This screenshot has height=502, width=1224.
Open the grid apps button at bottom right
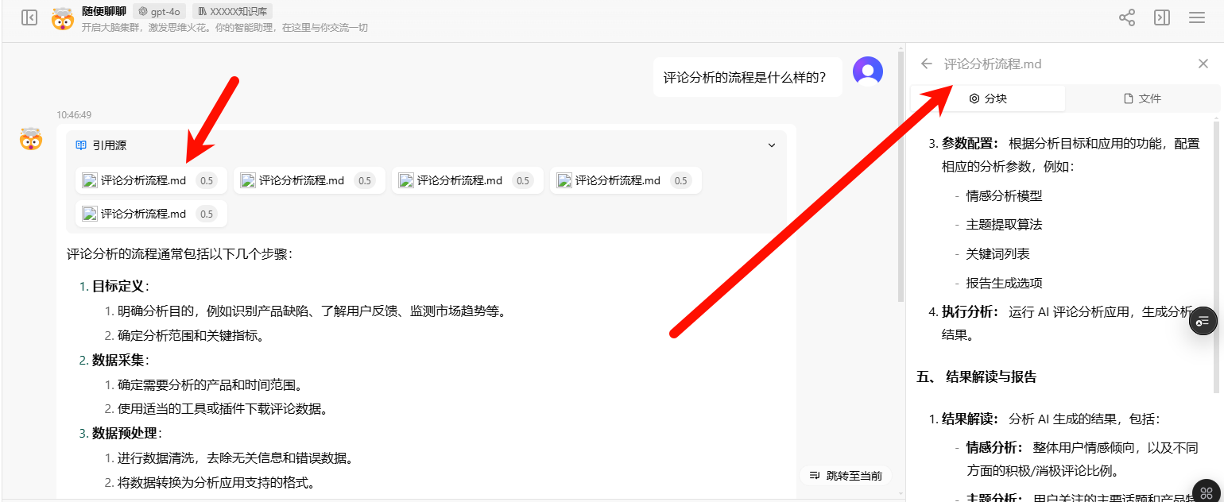point(1207,492)
